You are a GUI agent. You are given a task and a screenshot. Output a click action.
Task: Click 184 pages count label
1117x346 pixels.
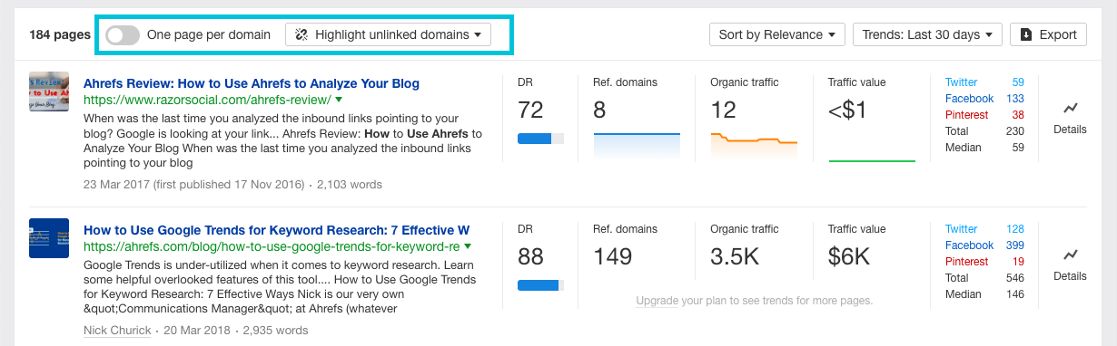[60, 35]
